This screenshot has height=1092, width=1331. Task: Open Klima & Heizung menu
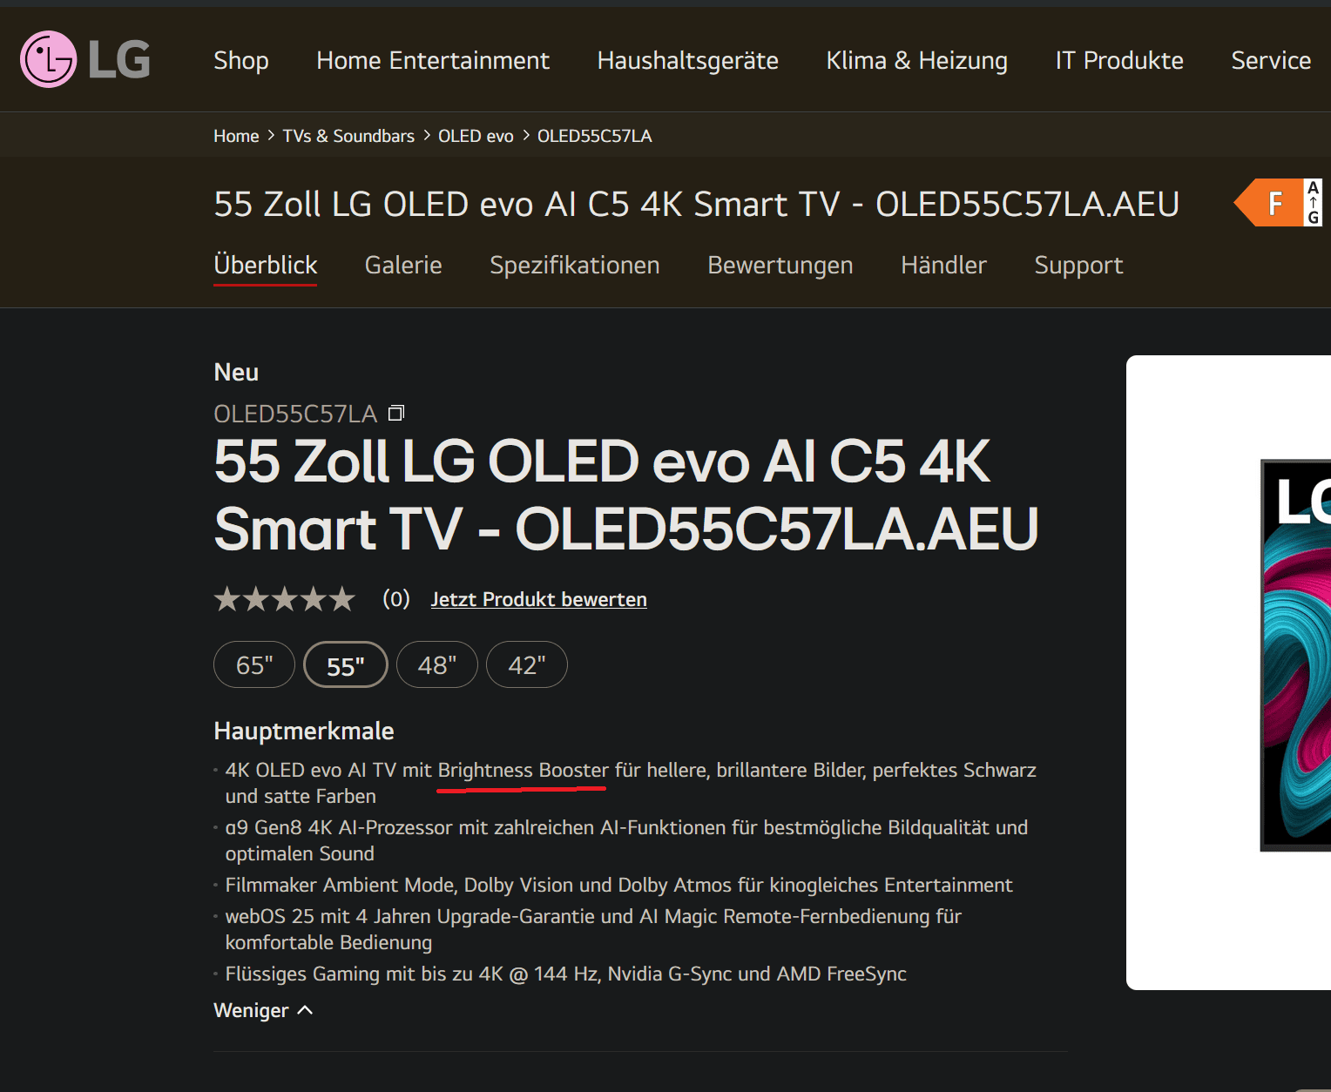917,60
